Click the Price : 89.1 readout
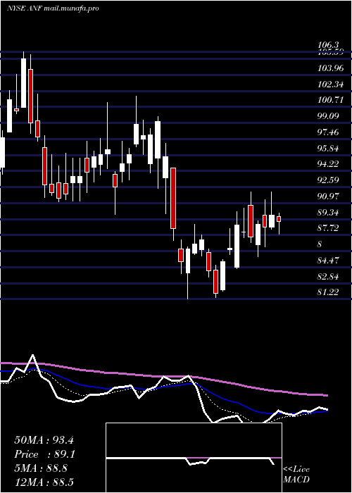 click(44, 454)
